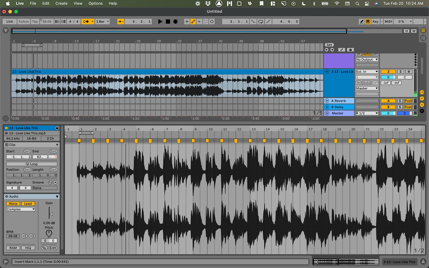Open the Complex warp mode dropdown

[x=21, y=209]
